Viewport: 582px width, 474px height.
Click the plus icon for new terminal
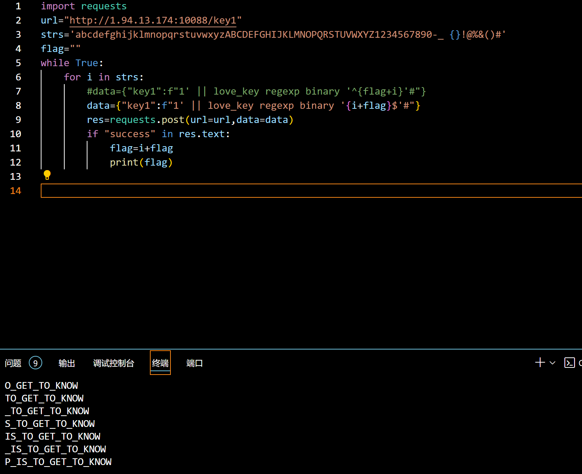(540, 362)
